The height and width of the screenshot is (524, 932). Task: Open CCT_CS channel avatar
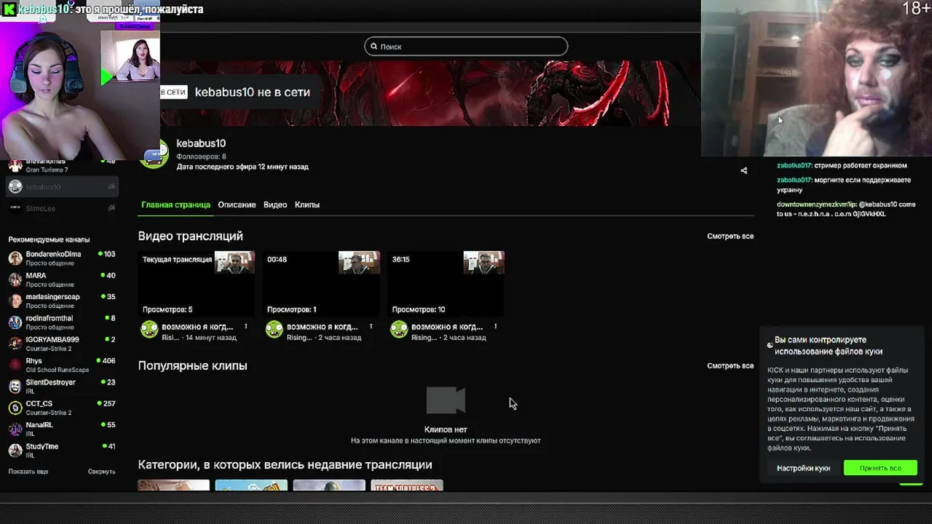tap(15, 408)
